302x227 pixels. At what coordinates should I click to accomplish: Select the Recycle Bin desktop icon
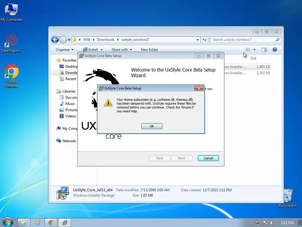[x=287, y=198]
